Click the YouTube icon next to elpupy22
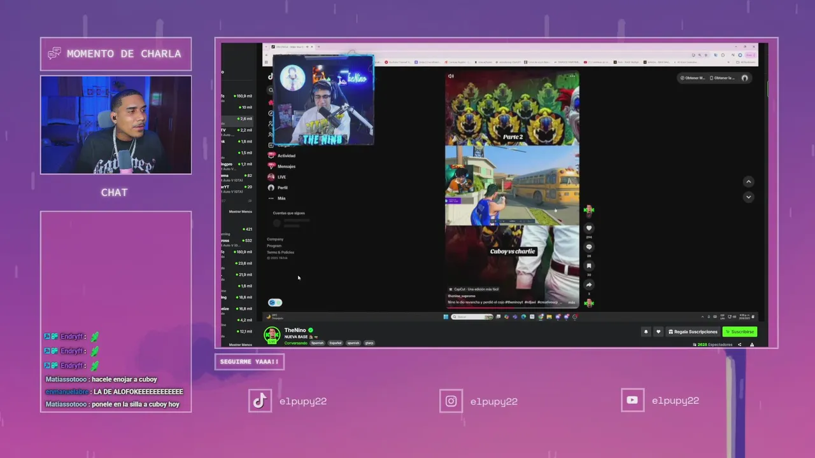The image size is (815, 458). tap(632, 400)
